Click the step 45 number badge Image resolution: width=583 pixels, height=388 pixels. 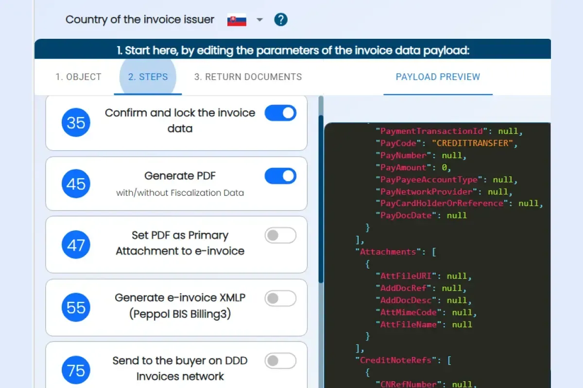pyautogui.click(x=76, y=184)
